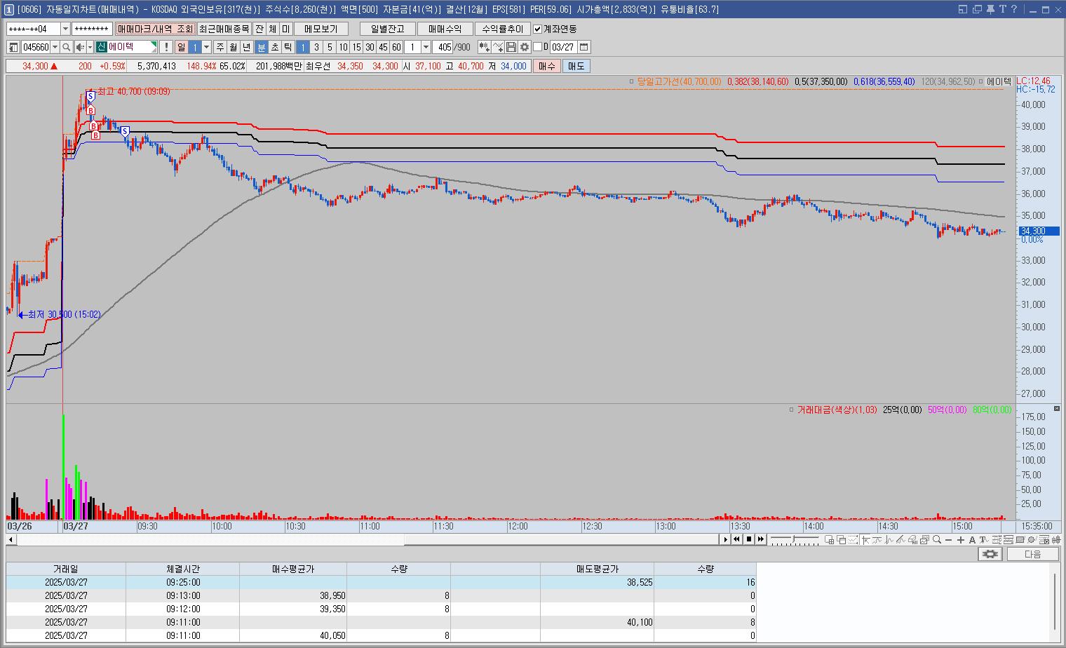Toggle the 계좌연동 checkbox
This screenshot has width=1066, height=648.
[538, 29]
